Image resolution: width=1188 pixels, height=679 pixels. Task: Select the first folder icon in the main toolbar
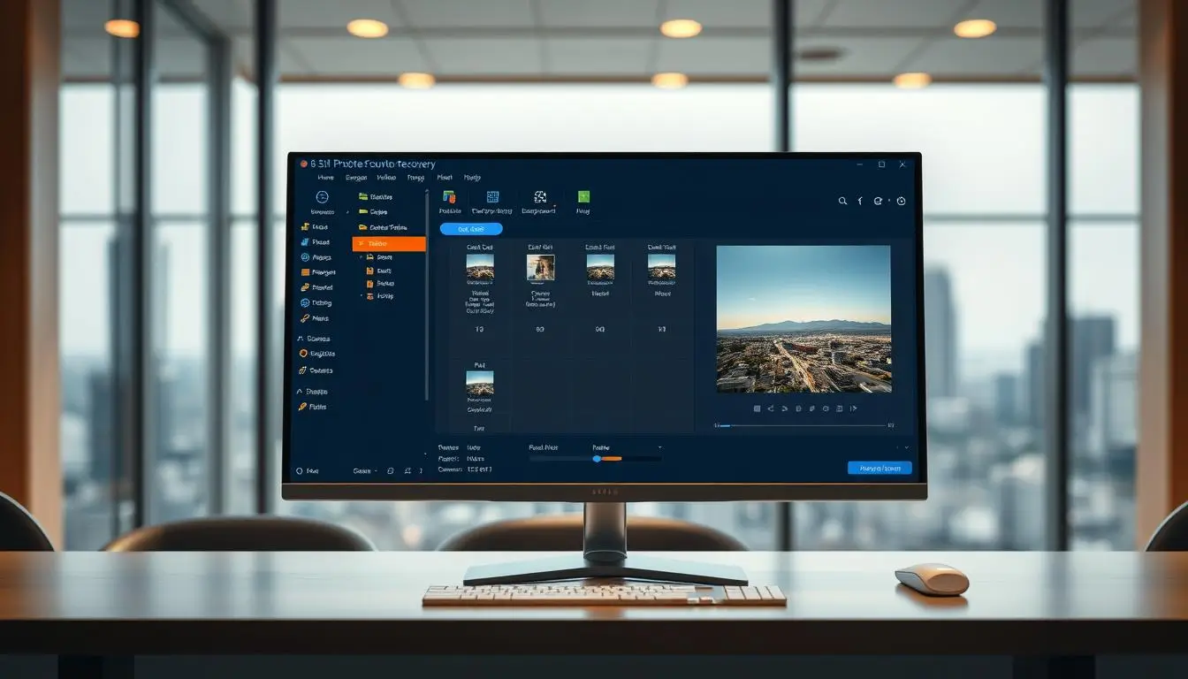449,198
